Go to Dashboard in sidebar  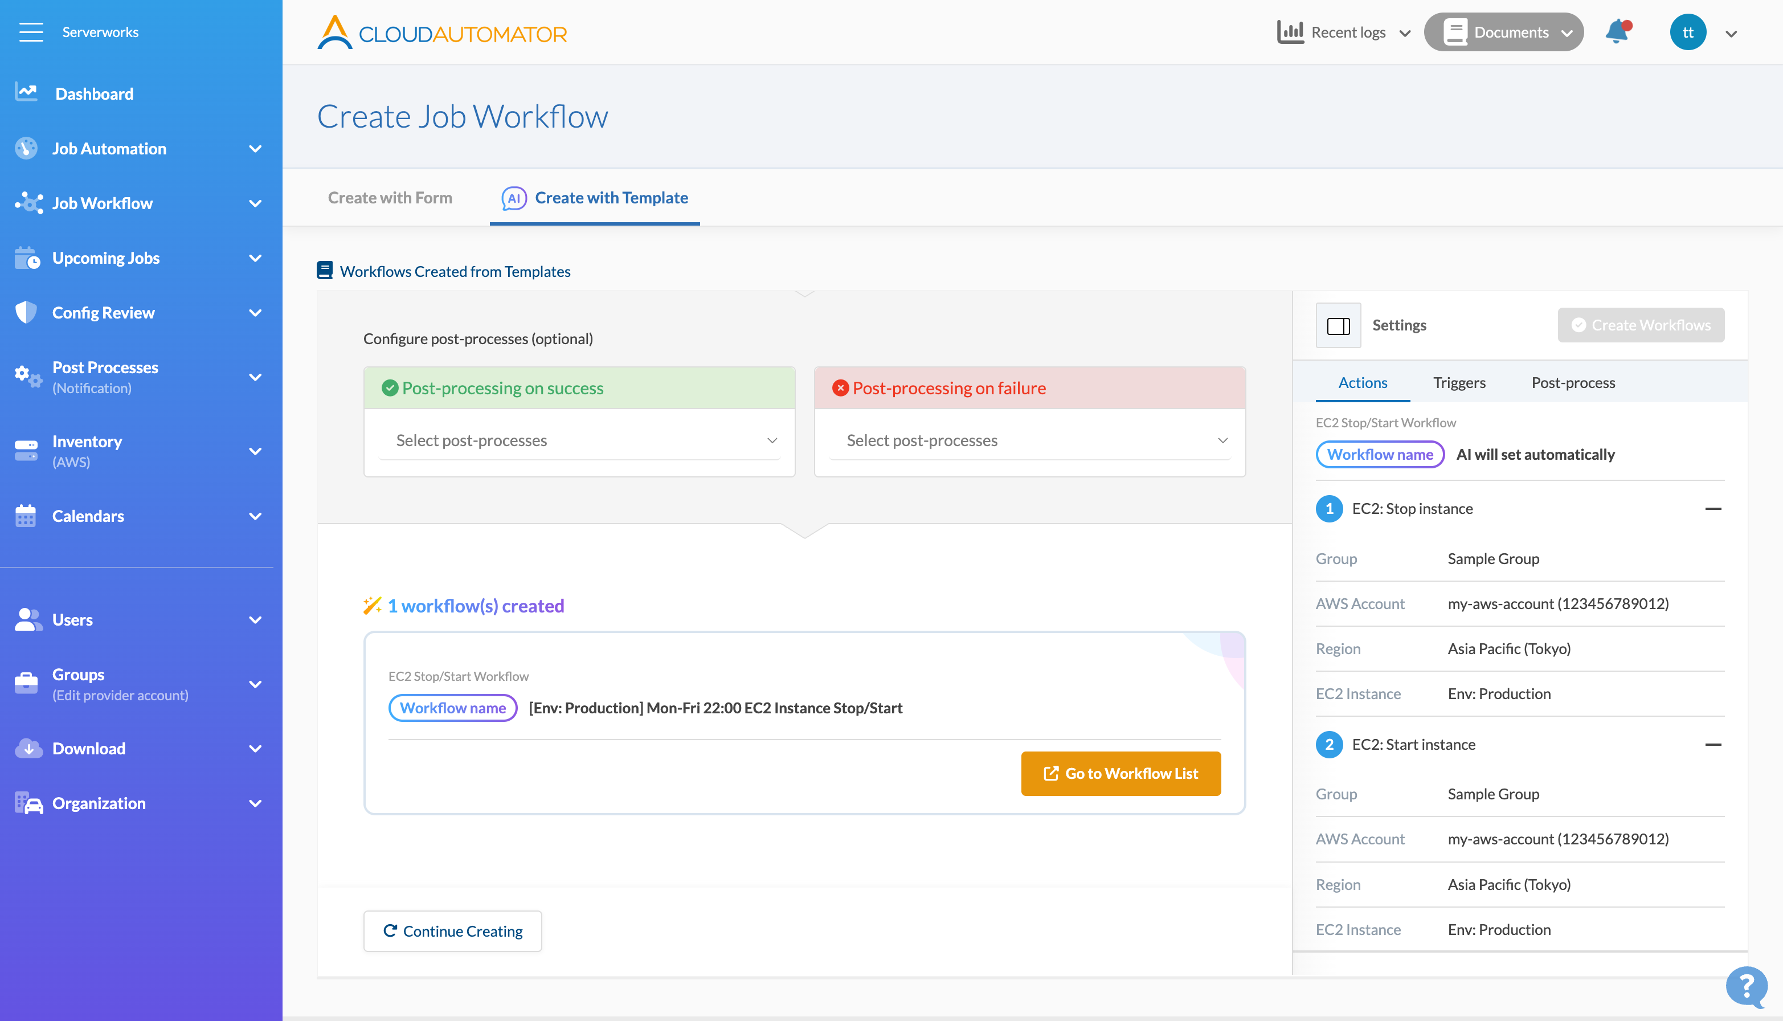(94, 93)
